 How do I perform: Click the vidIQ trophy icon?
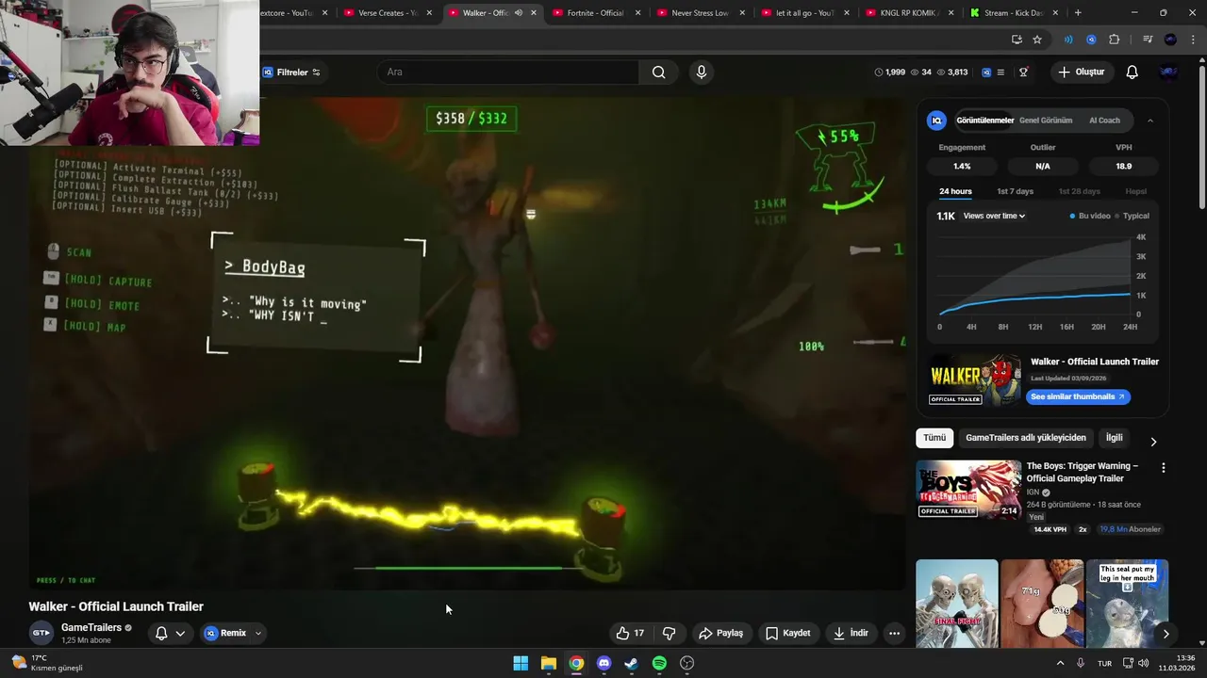point(1023,72)
